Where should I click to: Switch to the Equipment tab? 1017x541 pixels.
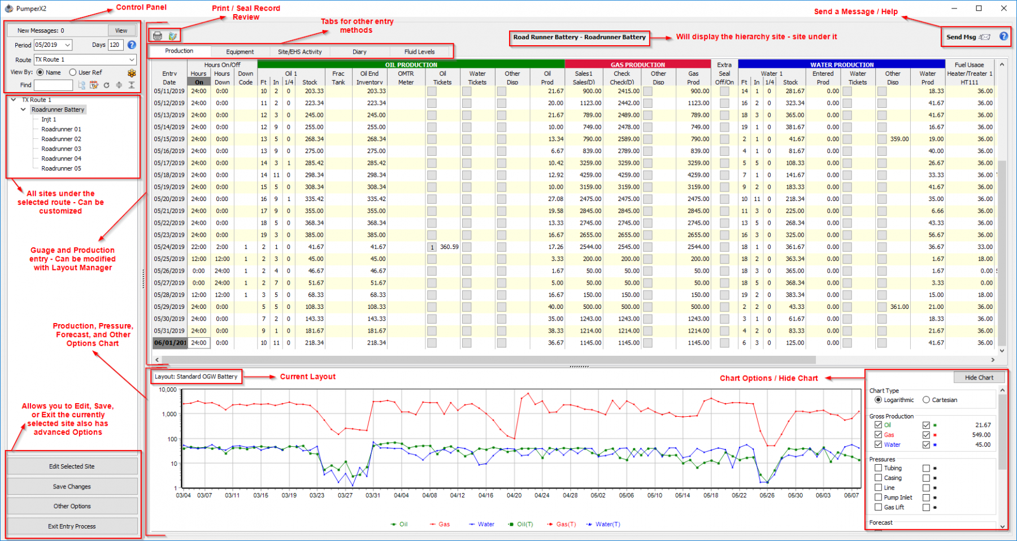coord(240,51)
